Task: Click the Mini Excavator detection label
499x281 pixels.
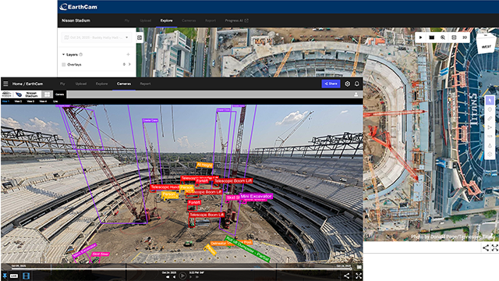Action: tap(257, 196)
